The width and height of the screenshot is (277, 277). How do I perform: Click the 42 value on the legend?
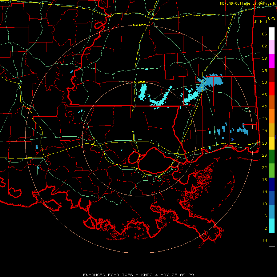(x=264, y=107)
